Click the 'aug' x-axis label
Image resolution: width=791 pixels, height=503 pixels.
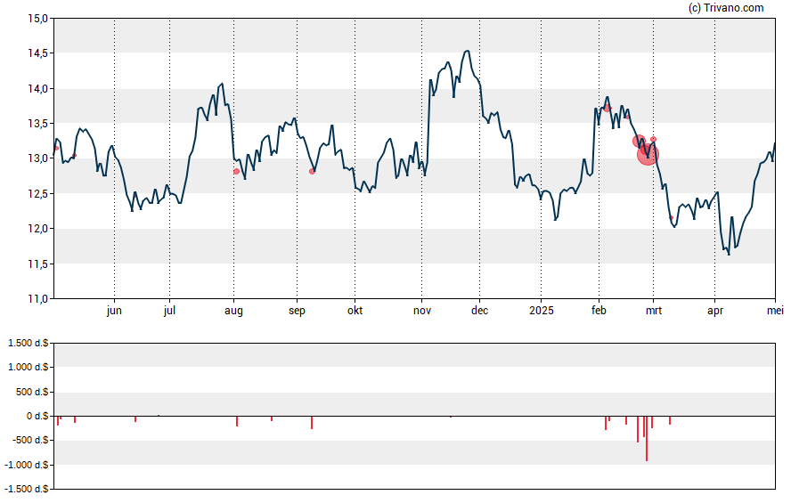pos(233,311)
